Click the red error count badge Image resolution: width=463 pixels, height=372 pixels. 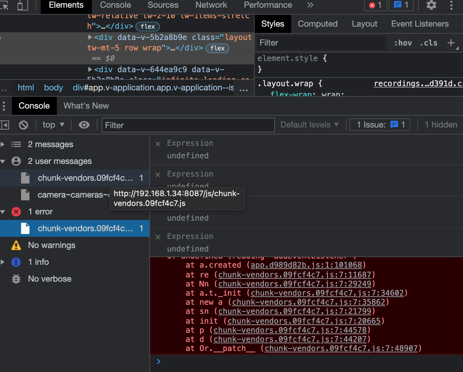pyautogui.click(x=375, y=5)
